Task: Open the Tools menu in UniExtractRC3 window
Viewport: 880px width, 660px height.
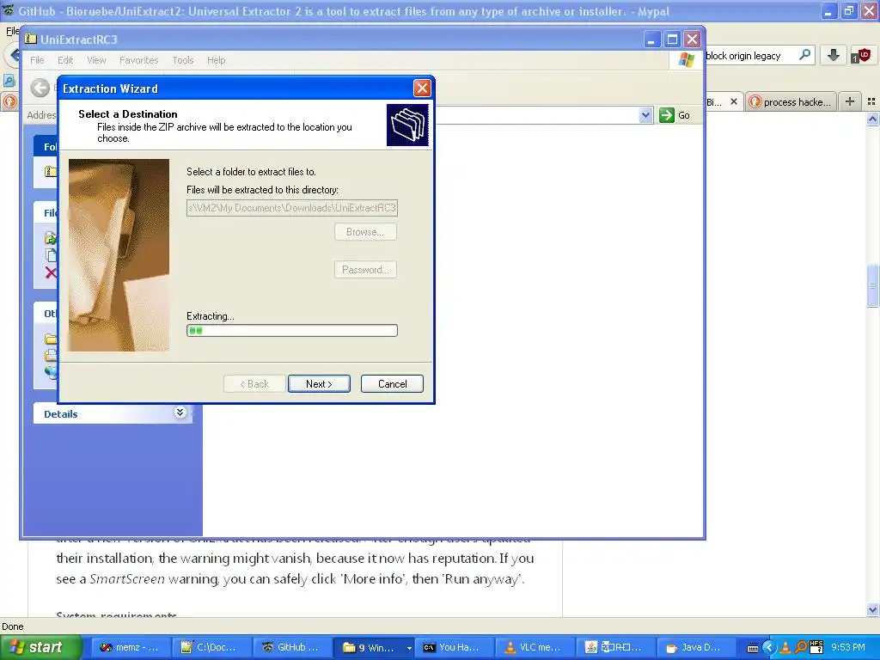Action: (x=183, y=60)
